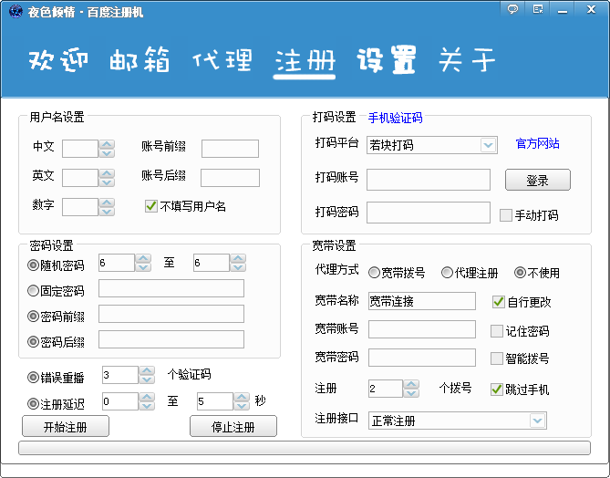Select the 注册 tab
Screen dimensions: 610x478
[x=305, y=61]
